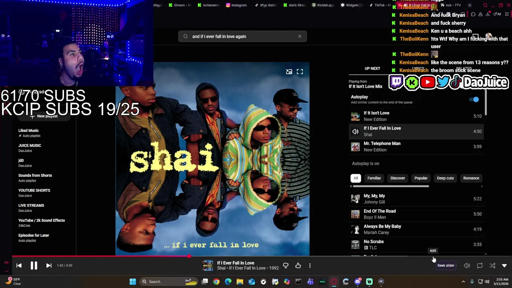
Task: Select the Familiar filter chip
Action: [374, 178]
